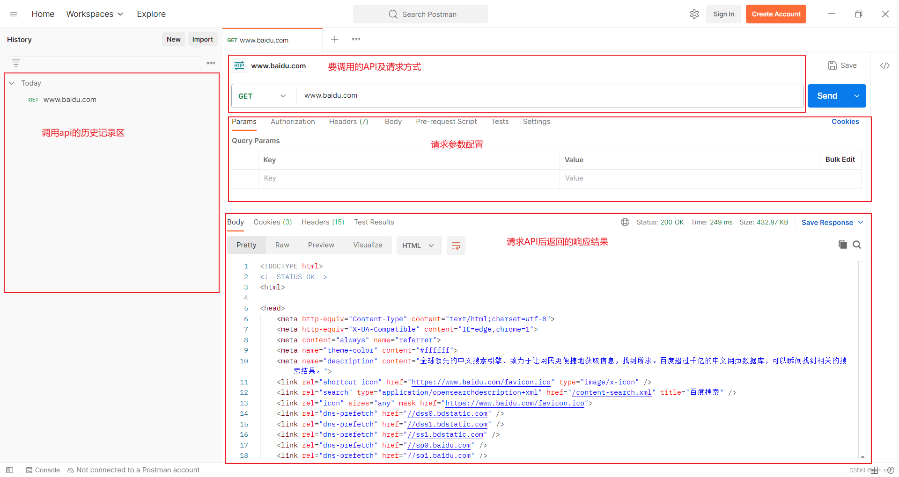899x477 pixels.
Task: Open the HTML format dropdown
Action: 419,246
